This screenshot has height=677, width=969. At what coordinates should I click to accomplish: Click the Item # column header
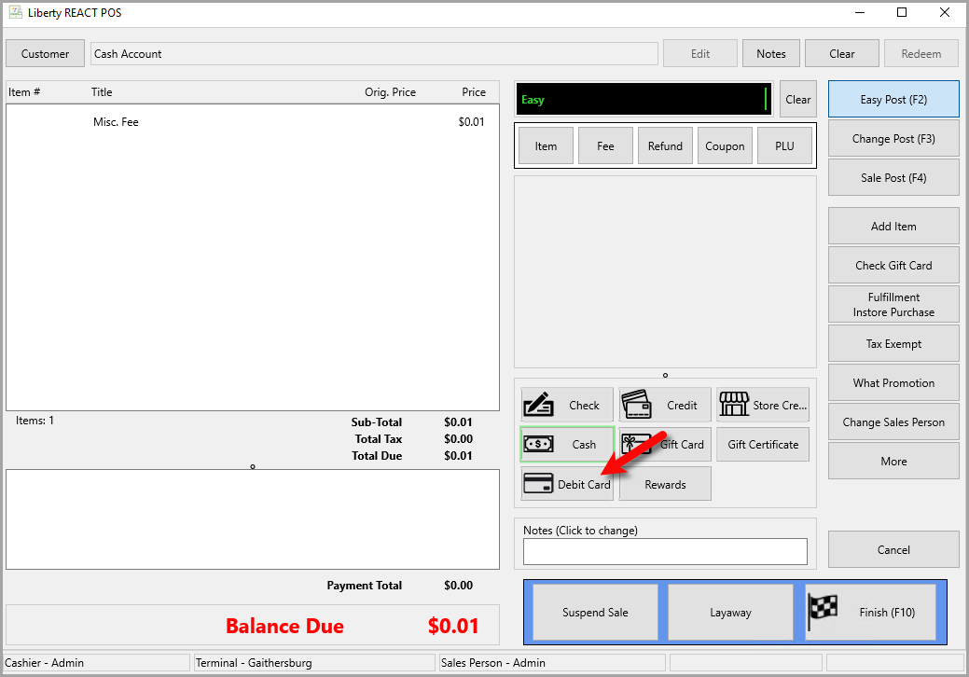point(24,92)
